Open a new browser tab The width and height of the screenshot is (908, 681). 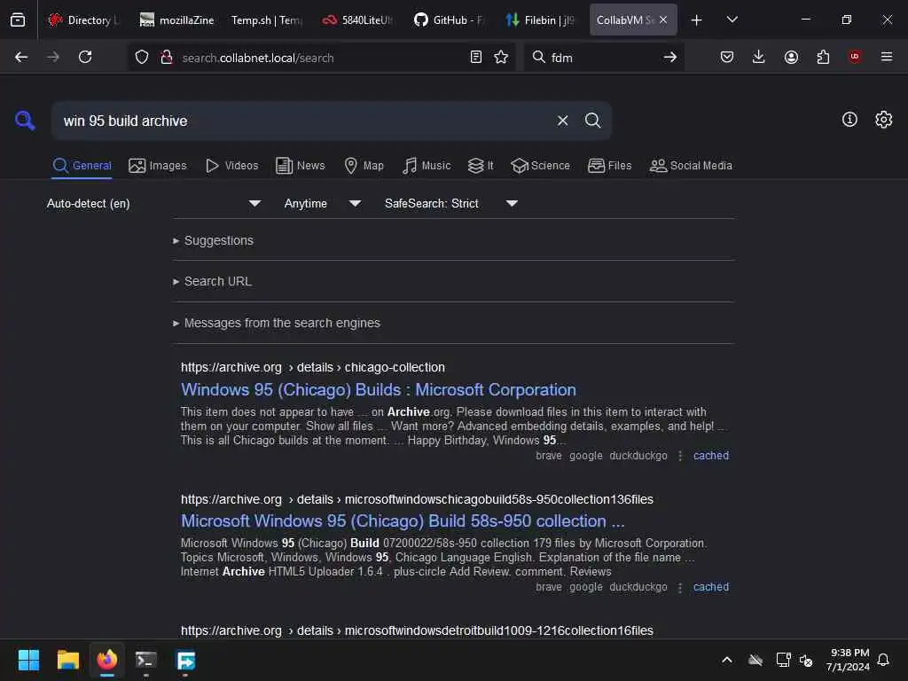(697, 20)
